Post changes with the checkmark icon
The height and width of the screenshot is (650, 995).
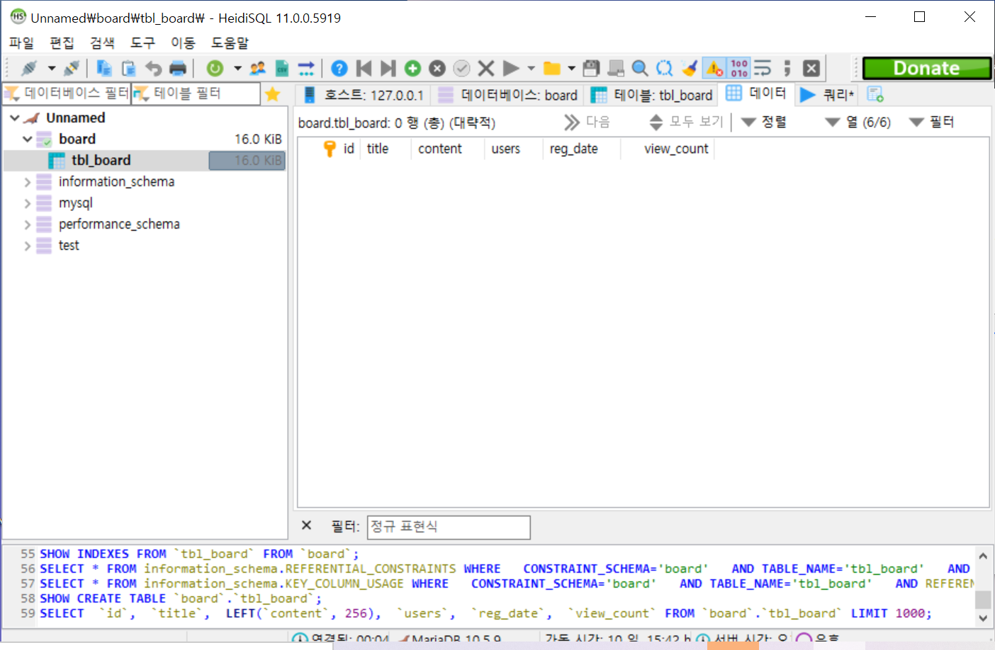tap(461, 68)
